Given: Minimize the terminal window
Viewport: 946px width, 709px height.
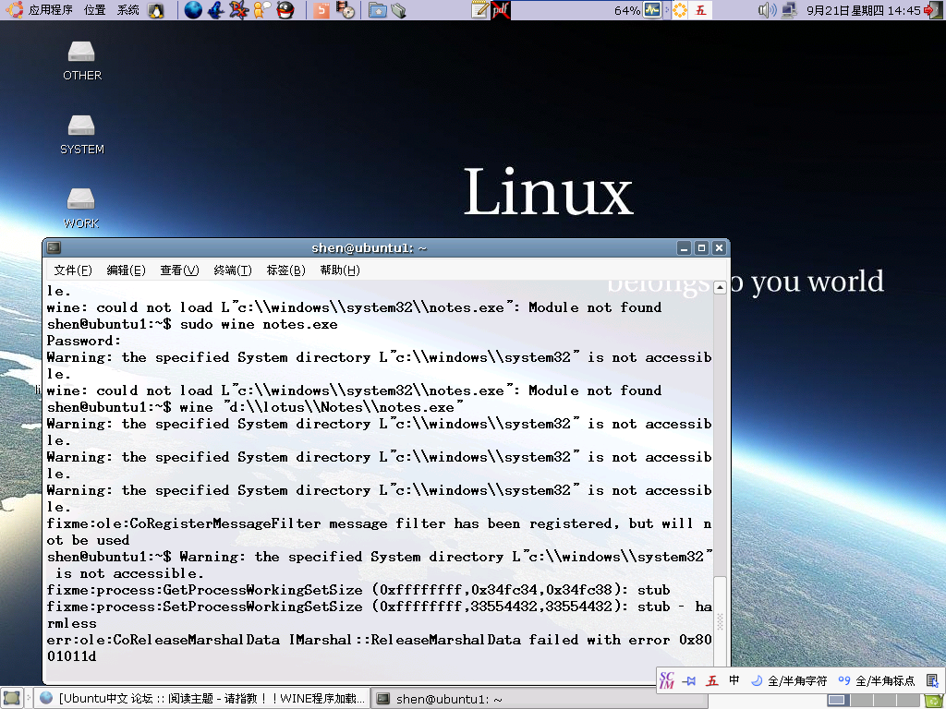Looking at the screenshot, I should click(684, 247).
